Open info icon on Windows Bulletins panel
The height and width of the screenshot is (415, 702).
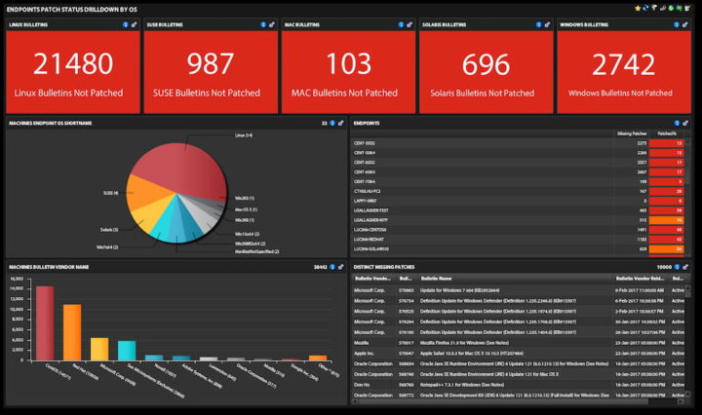tap(677, 24)
